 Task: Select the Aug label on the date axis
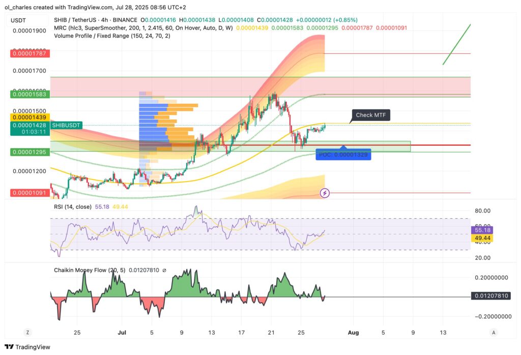pos(353,332)
